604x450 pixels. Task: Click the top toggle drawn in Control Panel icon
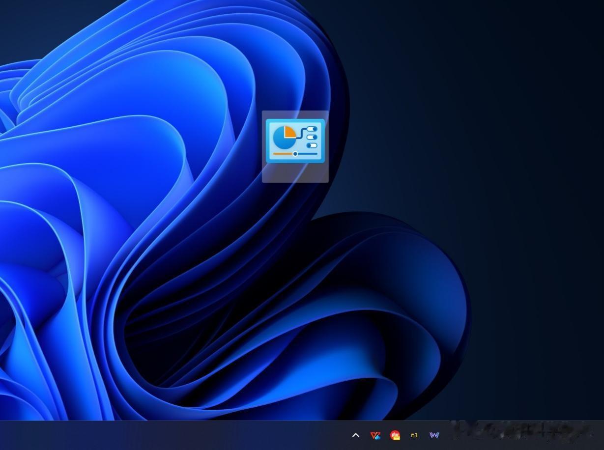[312, 129]
